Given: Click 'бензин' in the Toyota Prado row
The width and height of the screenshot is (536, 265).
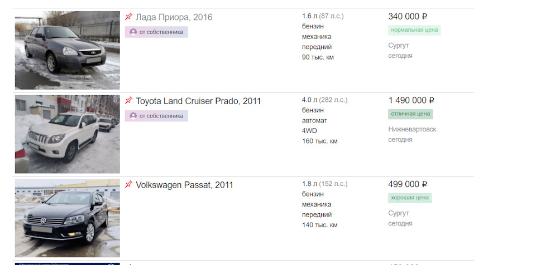Looking at the screenshot, I should (313, 110).
